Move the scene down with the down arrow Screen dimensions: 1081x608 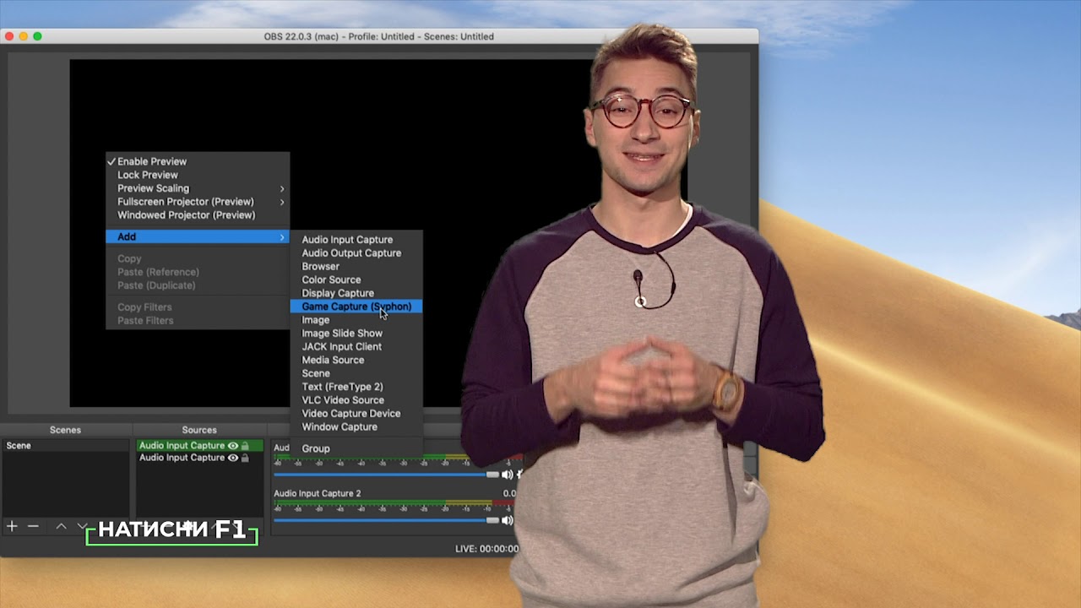[82, 526]
